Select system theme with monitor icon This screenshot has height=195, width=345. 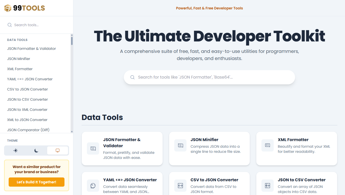(58, 150)
